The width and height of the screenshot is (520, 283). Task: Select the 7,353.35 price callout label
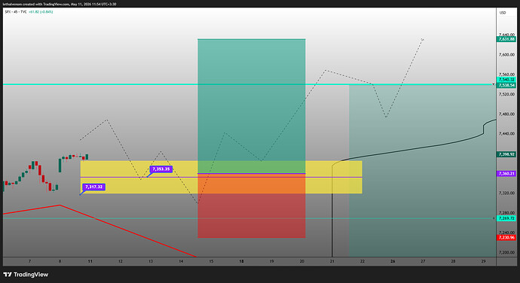tap(161, 169)
